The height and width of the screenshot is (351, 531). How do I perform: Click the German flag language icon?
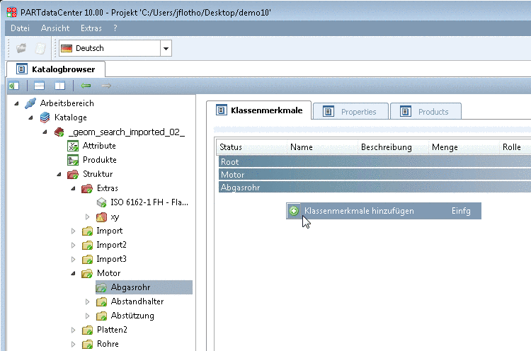pos(67,48)
